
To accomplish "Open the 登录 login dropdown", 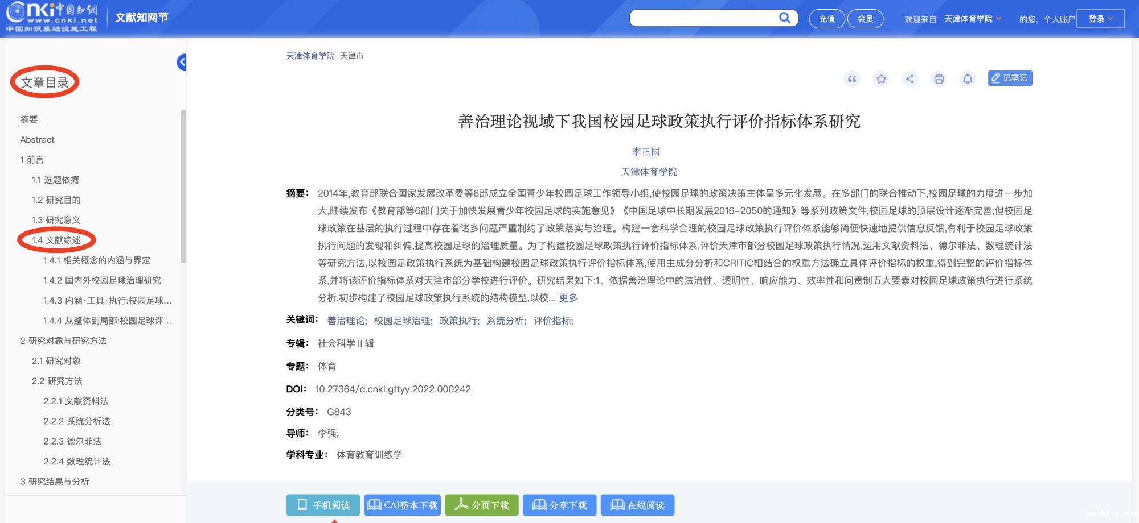I will point(1100,19).
